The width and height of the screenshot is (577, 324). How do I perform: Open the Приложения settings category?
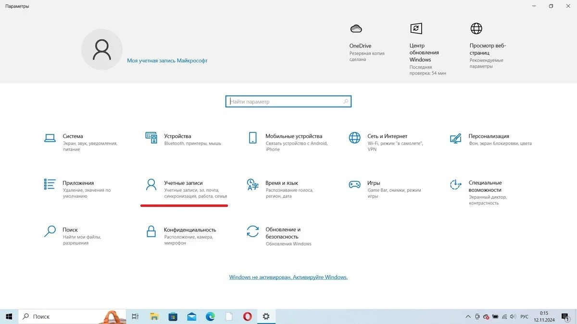[x=77, y=189]
